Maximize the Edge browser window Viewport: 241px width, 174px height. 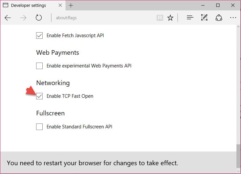(218, 5)
